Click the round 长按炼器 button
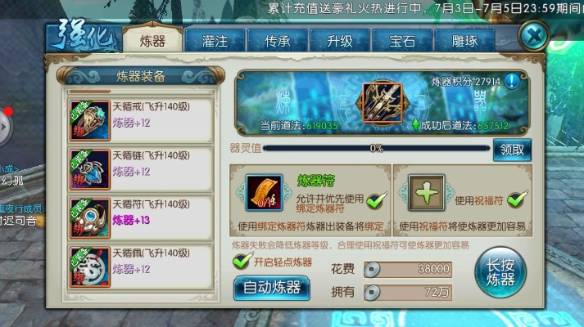The height and width of the screenshot is (327, 584). [500, 272]
